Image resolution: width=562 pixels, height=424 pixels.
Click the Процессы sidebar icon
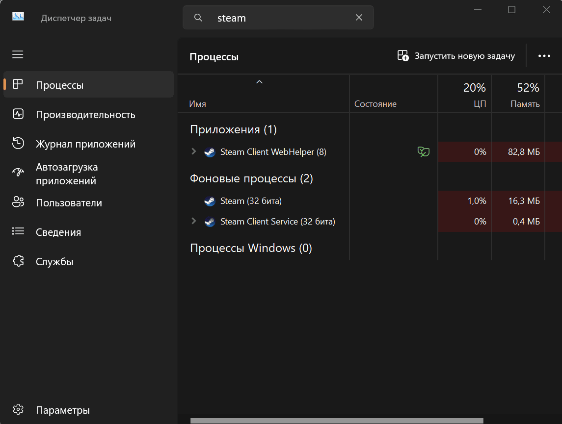18,84
